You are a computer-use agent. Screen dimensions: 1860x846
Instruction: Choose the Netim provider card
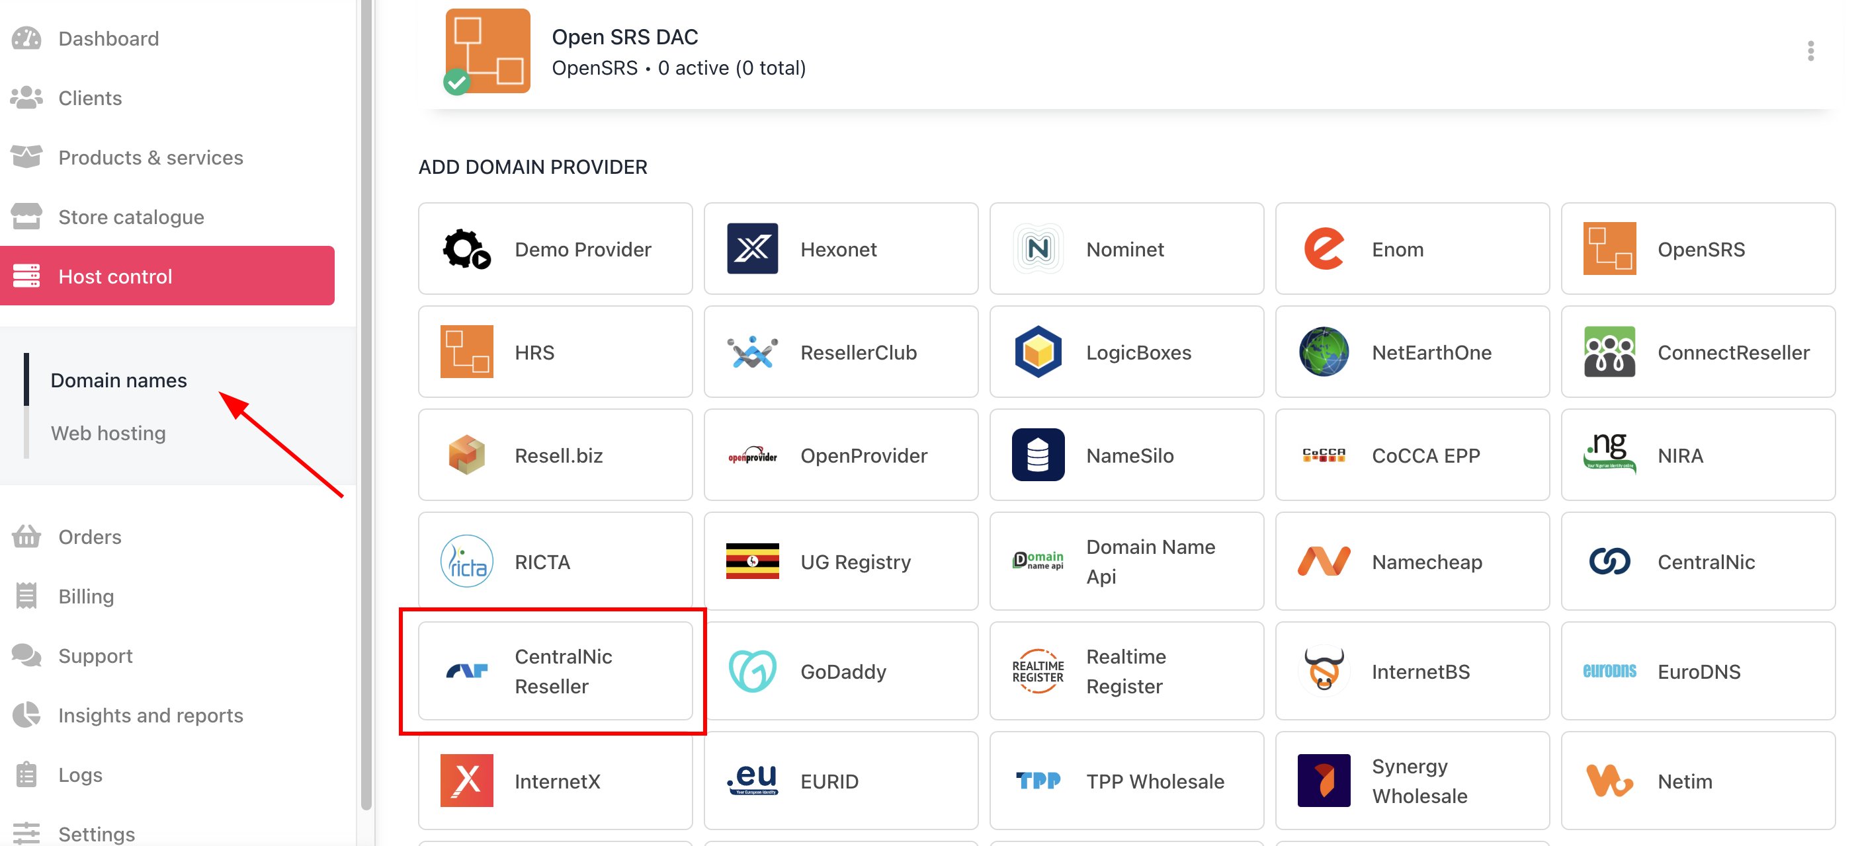(x=1697, y=781)
